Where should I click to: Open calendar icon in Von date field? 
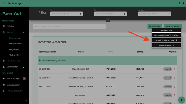[80, 14]
